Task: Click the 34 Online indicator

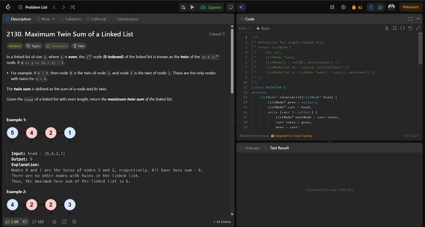Action: pos(222,222)
